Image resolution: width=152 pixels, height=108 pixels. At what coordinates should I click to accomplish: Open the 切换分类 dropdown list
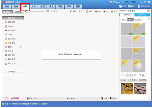149,11
